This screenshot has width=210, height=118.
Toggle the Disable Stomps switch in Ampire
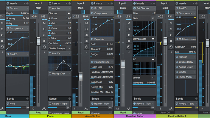pos(69,48)
